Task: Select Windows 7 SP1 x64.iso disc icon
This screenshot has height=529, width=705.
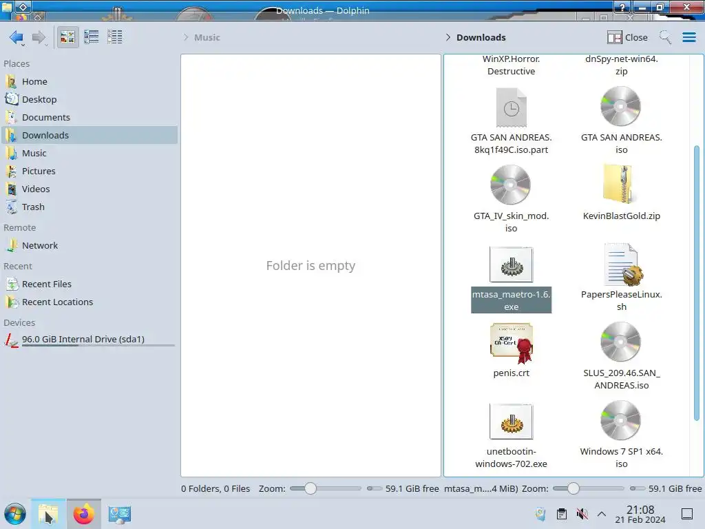Action: (x=621, y=421)
